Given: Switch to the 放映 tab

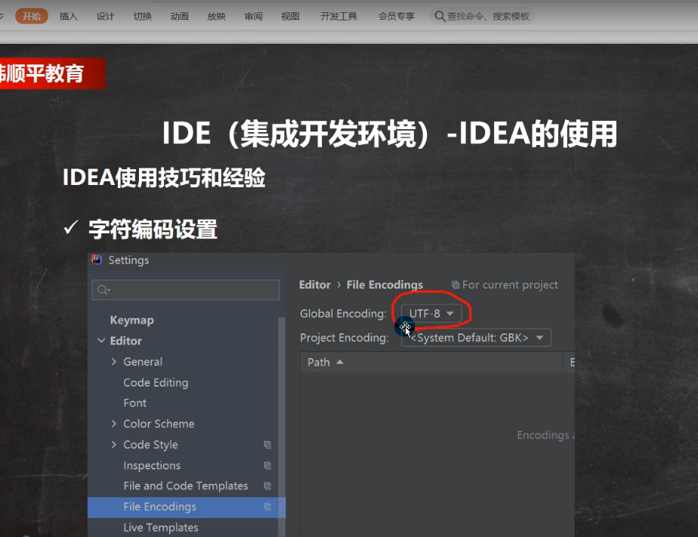Looking at the screenshot, I should point(216,17).
